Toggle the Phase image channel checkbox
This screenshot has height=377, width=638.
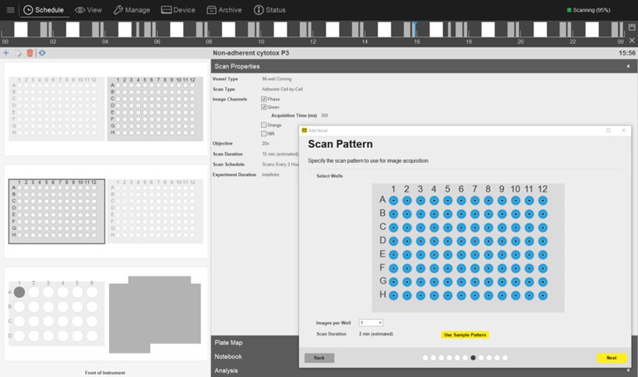(264, 99)
